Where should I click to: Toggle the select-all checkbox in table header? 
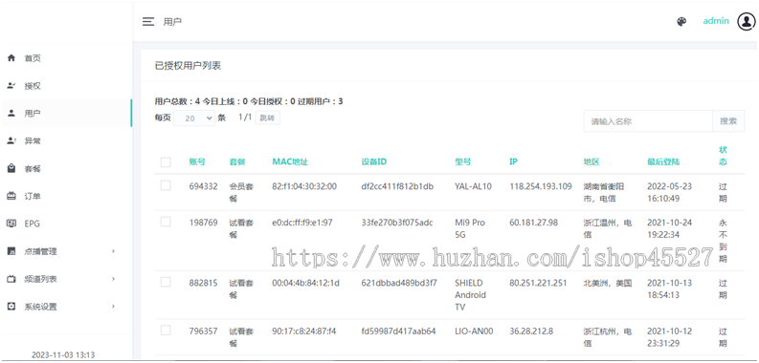tap(166, 162)
